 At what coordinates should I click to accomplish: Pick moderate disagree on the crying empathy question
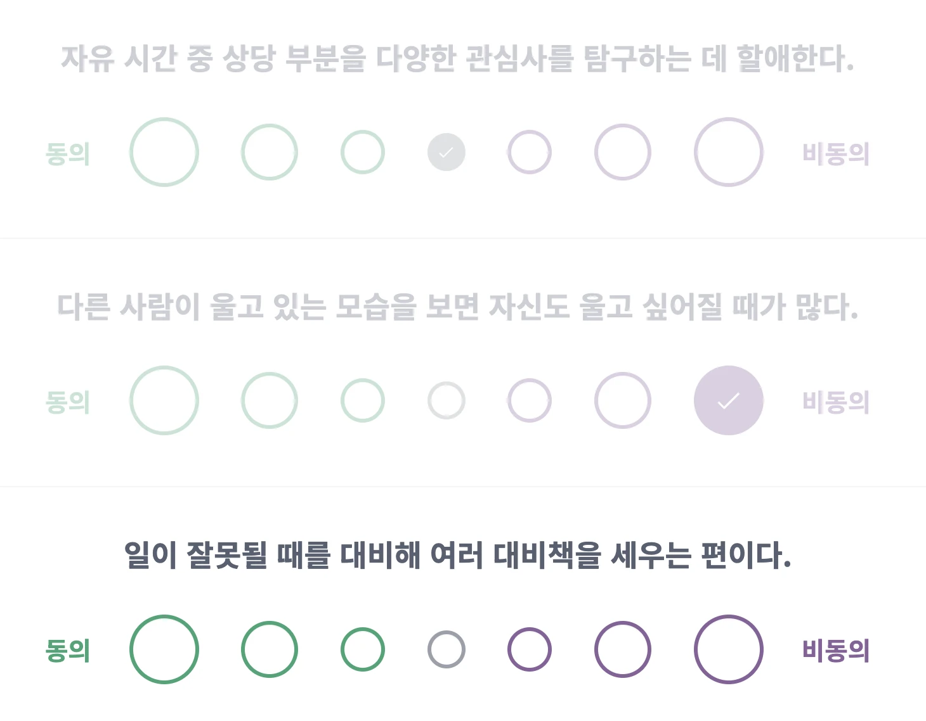[622, 400]
